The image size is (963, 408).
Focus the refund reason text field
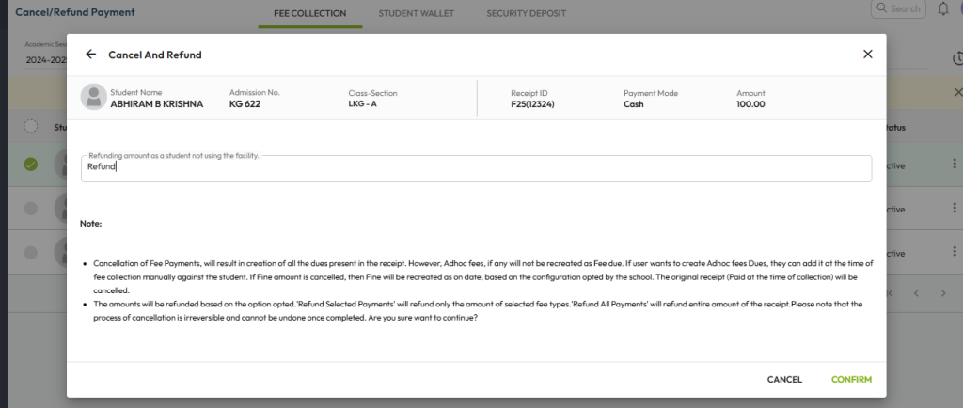476,168
